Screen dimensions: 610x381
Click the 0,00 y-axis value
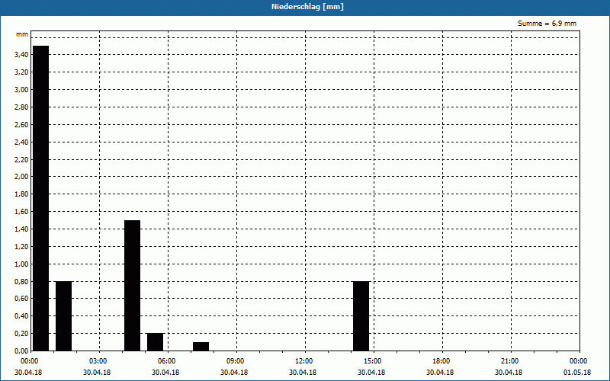pos(21,351)
